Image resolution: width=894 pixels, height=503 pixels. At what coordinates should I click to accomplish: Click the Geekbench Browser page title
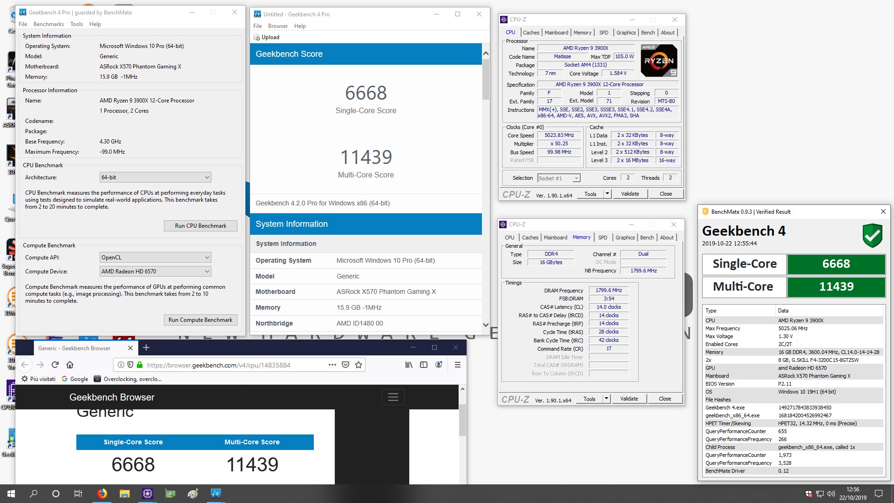[112, 397]
